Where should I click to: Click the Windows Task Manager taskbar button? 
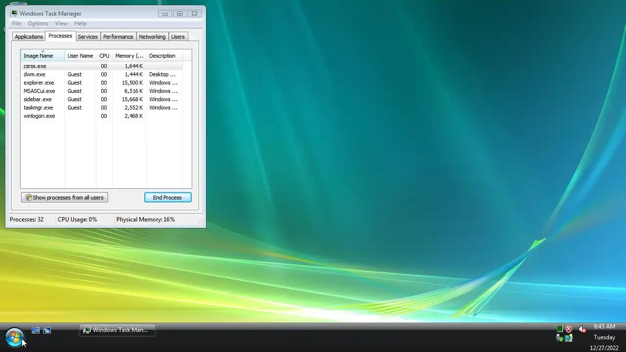[x=117, y=330]
